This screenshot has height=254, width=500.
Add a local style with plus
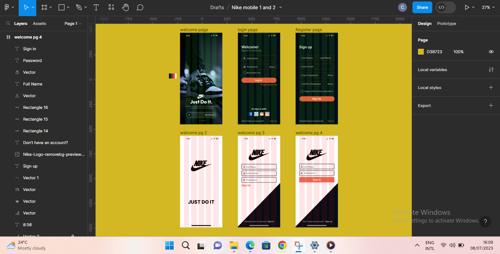point(491,88)
